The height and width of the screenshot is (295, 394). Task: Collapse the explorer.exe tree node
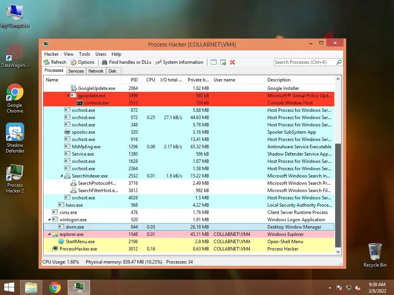[50, 234]
